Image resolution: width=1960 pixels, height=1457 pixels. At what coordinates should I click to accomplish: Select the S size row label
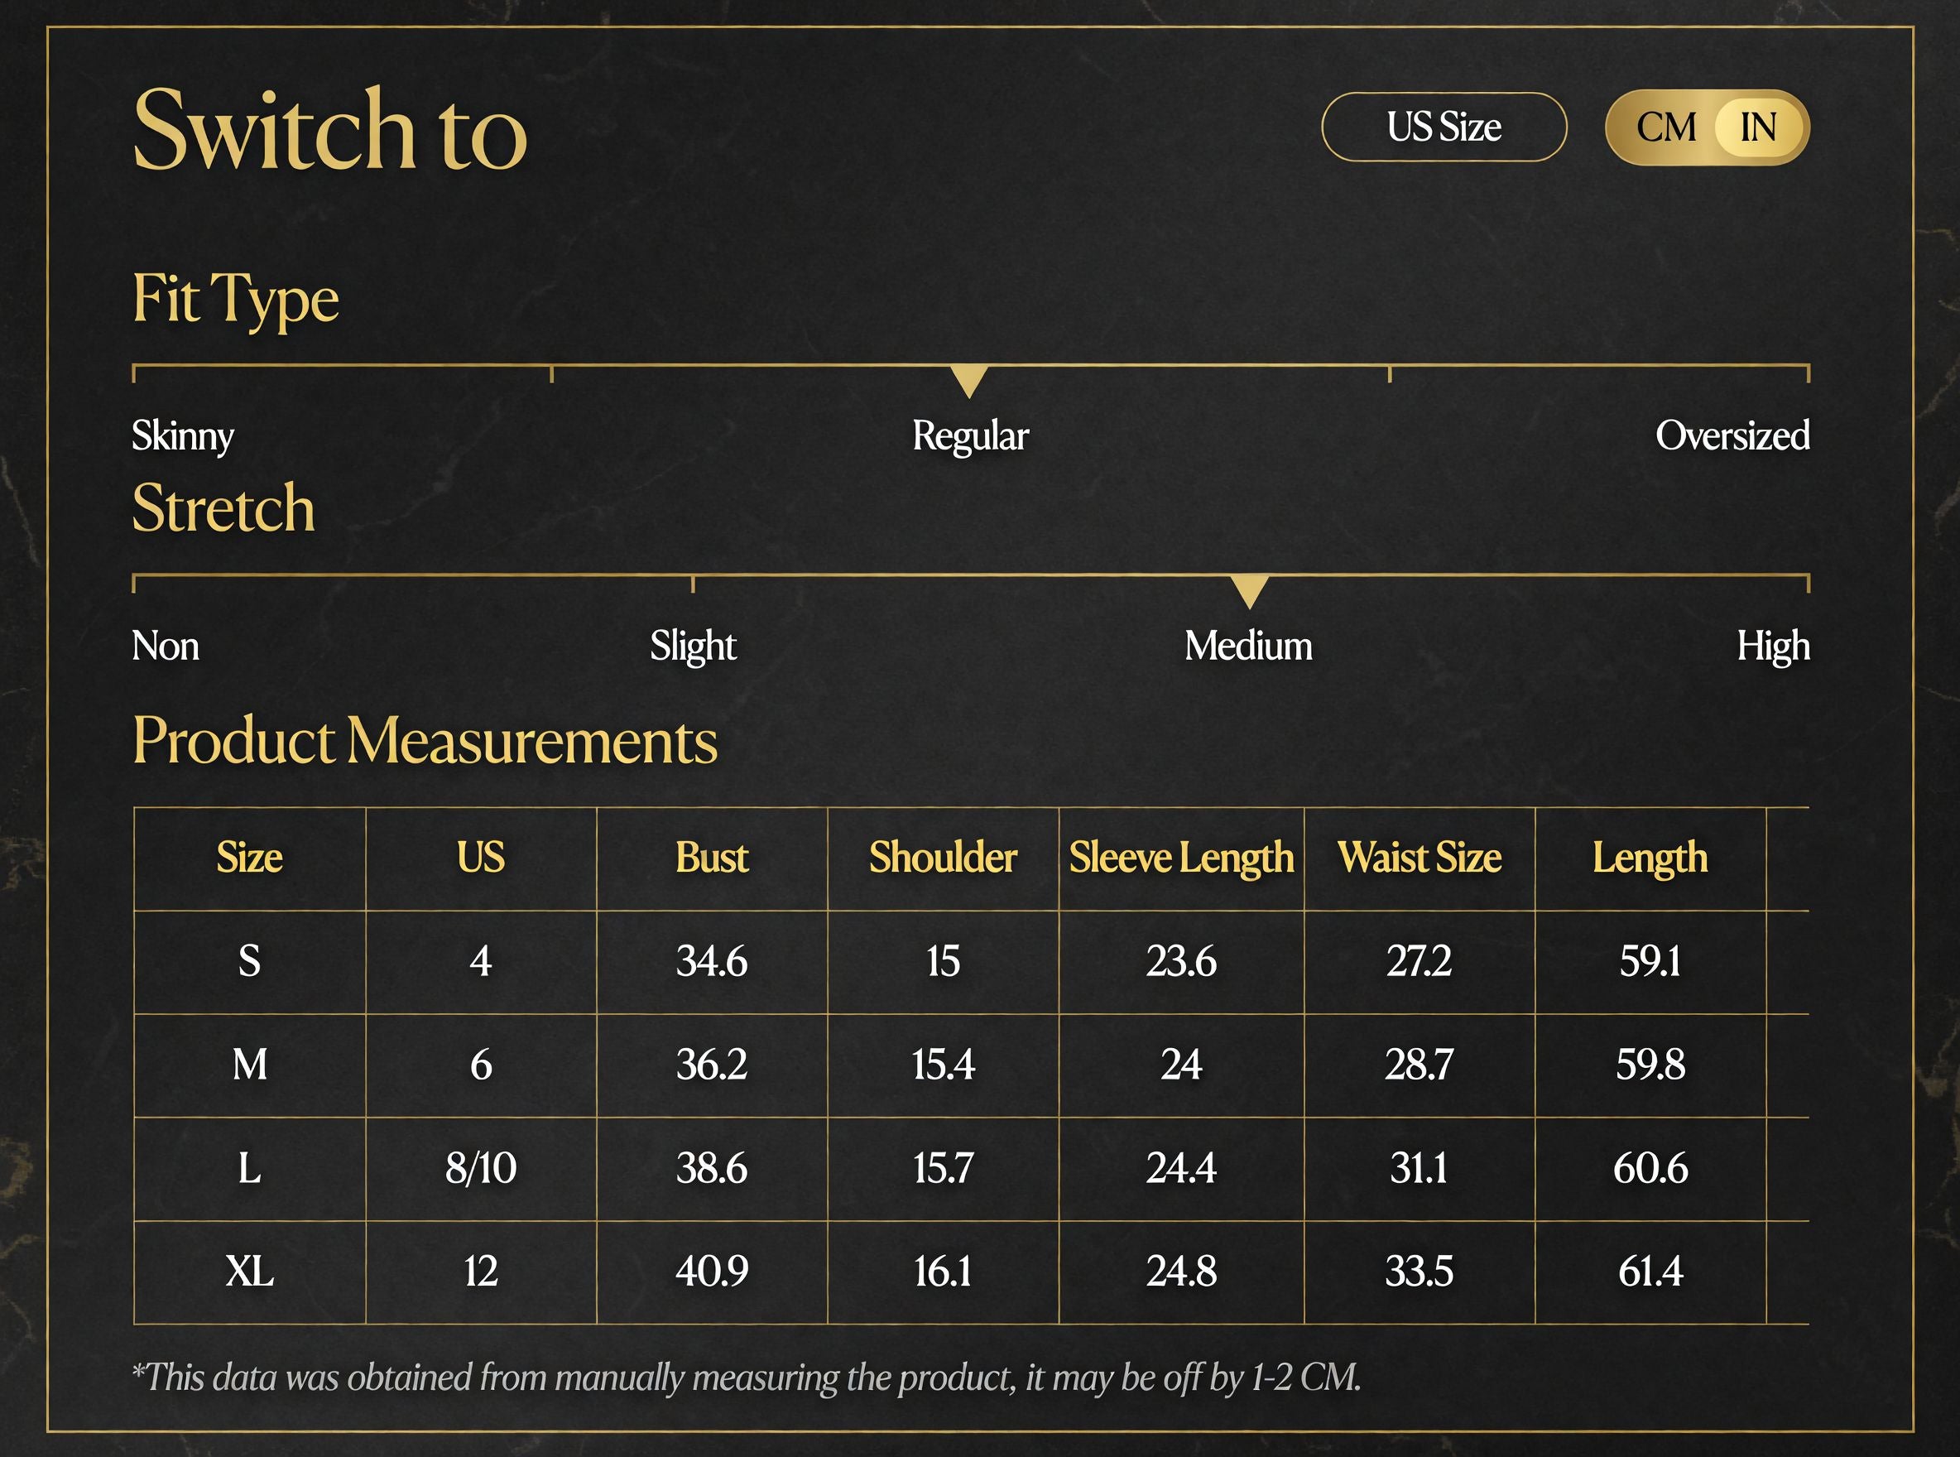coord(249,961)
